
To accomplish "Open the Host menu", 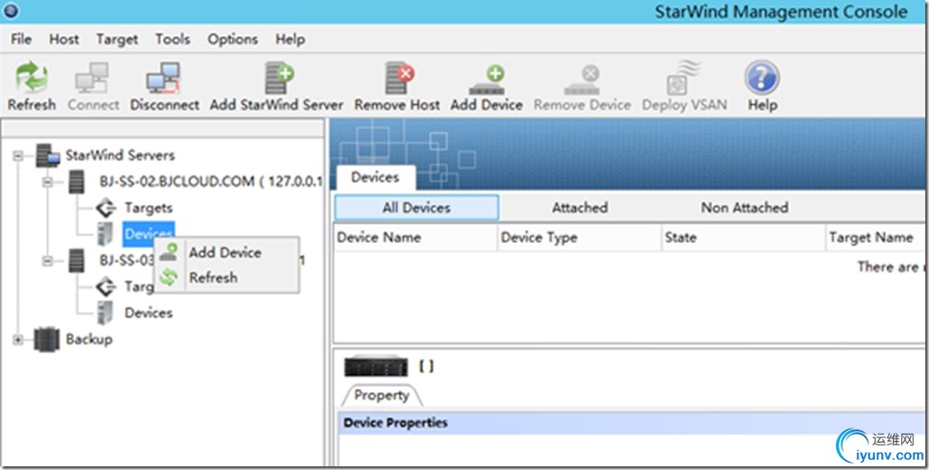I will point(64,40).
